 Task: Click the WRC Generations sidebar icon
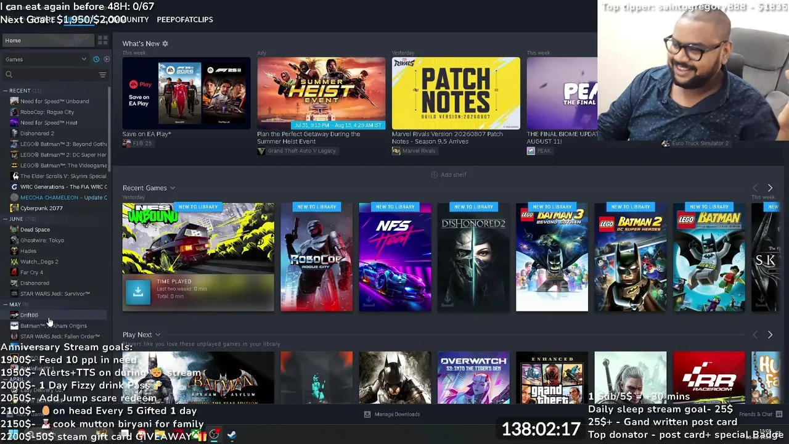pyautogui.click(x=14, y=187)
